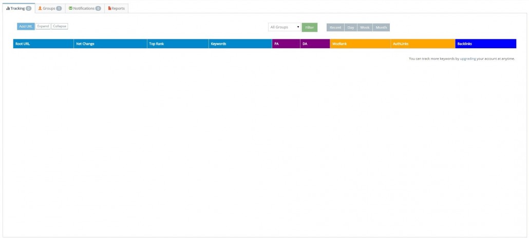This screenshot has width=529, height=238.
Task: Collapse all tracked URL rows
Action: point(60,26)
